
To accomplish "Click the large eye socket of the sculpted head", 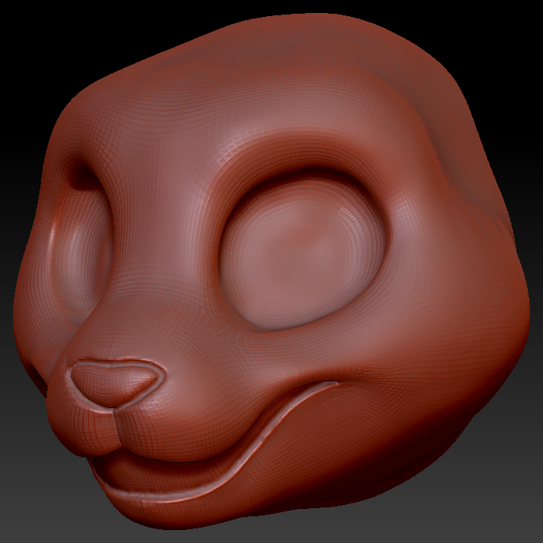I will (x=304, y=250).
